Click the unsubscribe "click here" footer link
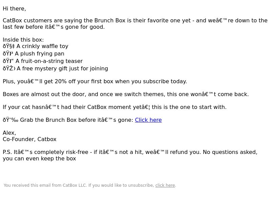This screenshot has width=271, height=203. pyautogui.click(x=165, y=185)
